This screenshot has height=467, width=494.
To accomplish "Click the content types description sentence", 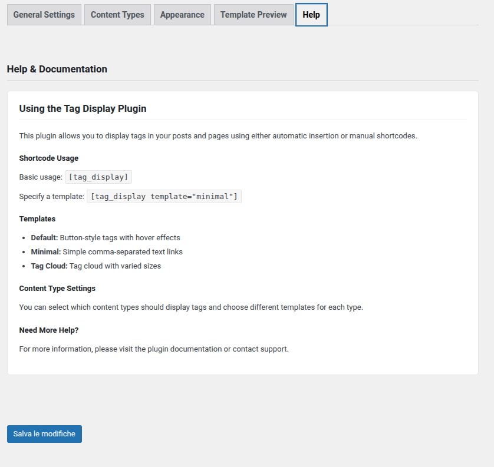I will [x=191, y=307].
